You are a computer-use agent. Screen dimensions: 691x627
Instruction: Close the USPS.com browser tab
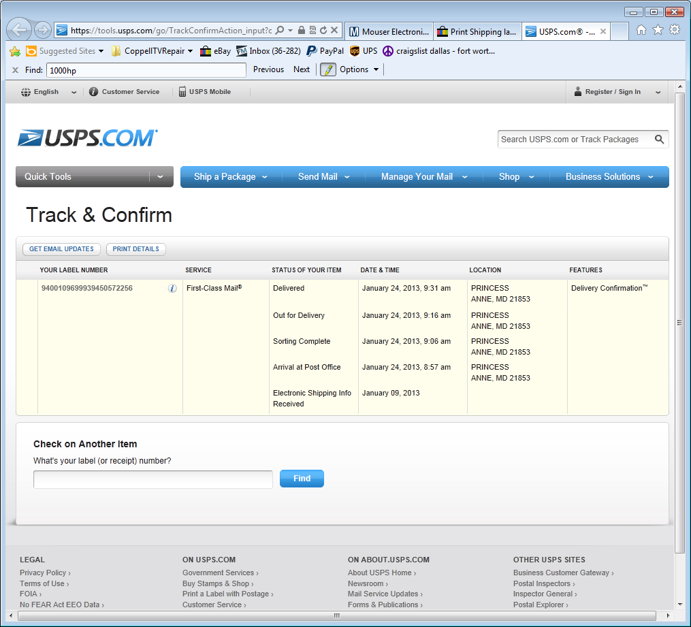[x=603, y=32]
